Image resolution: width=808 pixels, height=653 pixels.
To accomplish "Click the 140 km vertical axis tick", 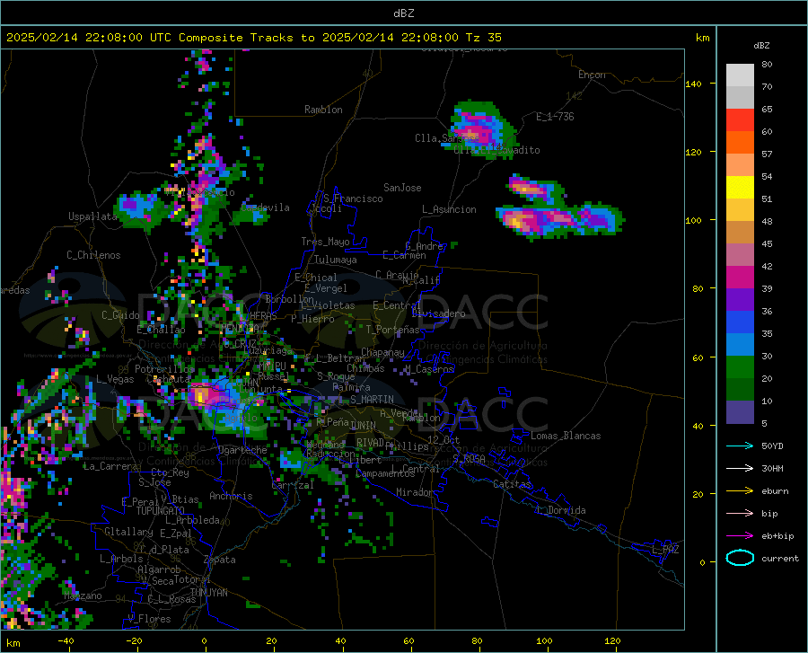I will click(693, 84).
